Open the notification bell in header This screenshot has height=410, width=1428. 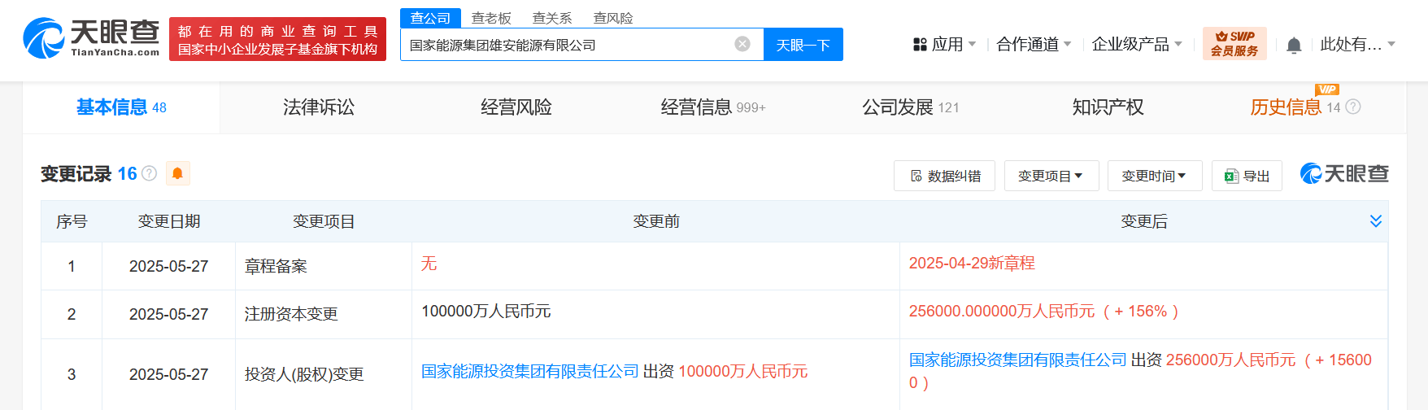point(1294,45)
